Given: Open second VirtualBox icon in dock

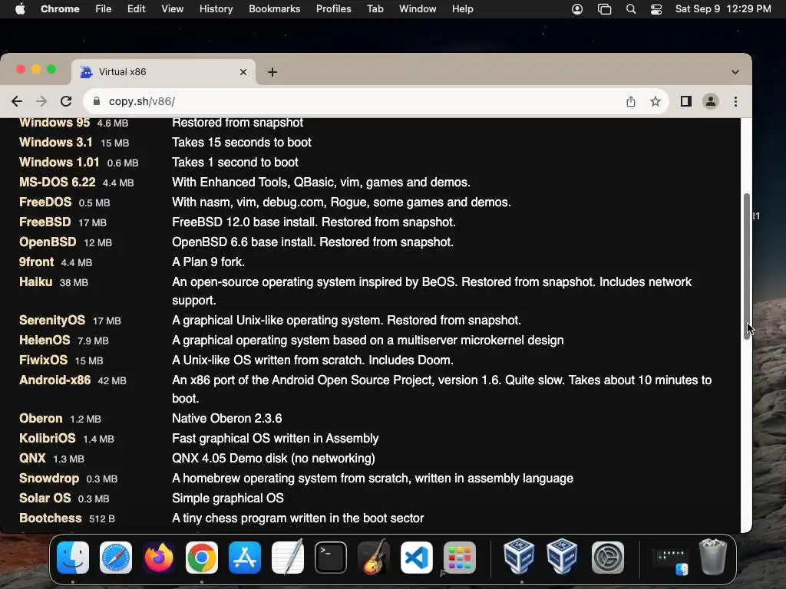Looking at the screenshot, I should coord(562,556).
